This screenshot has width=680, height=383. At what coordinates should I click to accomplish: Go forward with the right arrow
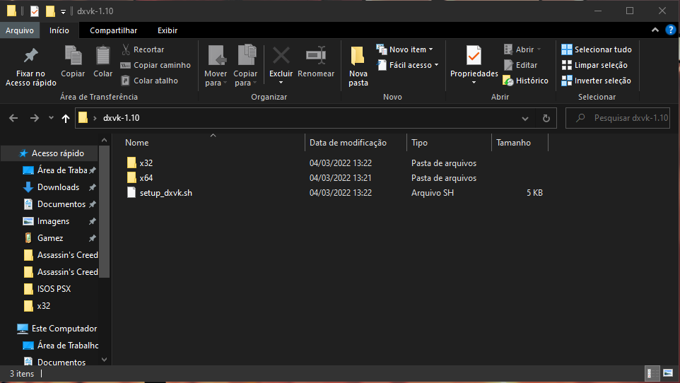(34, 118)
